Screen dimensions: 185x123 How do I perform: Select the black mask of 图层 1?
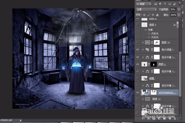pyautogui.click(x=153, y=64)
